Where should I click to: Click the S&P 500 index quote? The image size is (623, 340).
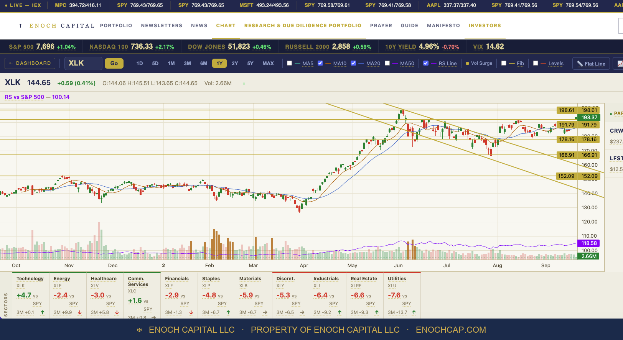tap(42, 46)
